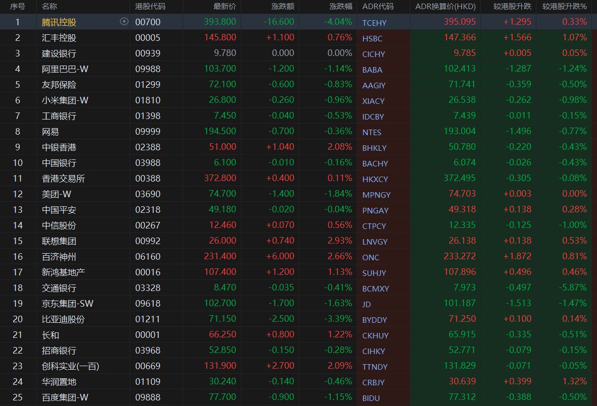
Task: Sort by the 名称 column header
Action: tap(49, 7)
